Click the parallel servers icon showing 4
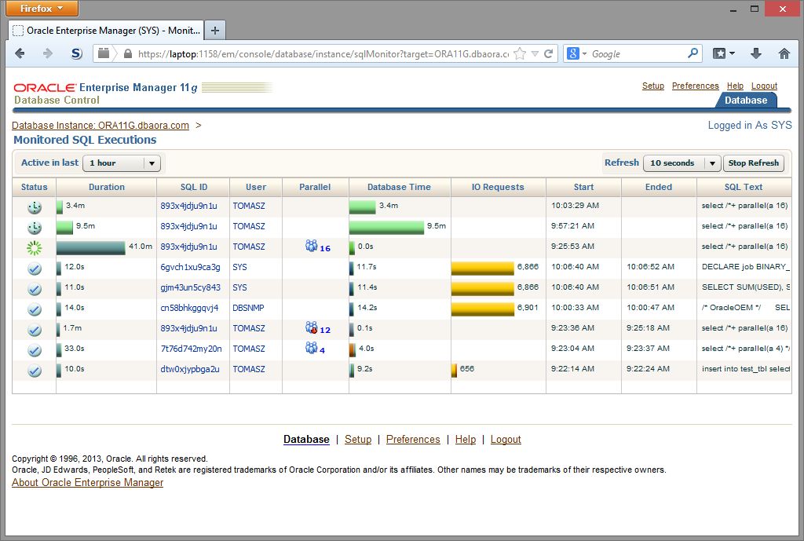Viewport: 804px width, 541px height. pos(311,348)
